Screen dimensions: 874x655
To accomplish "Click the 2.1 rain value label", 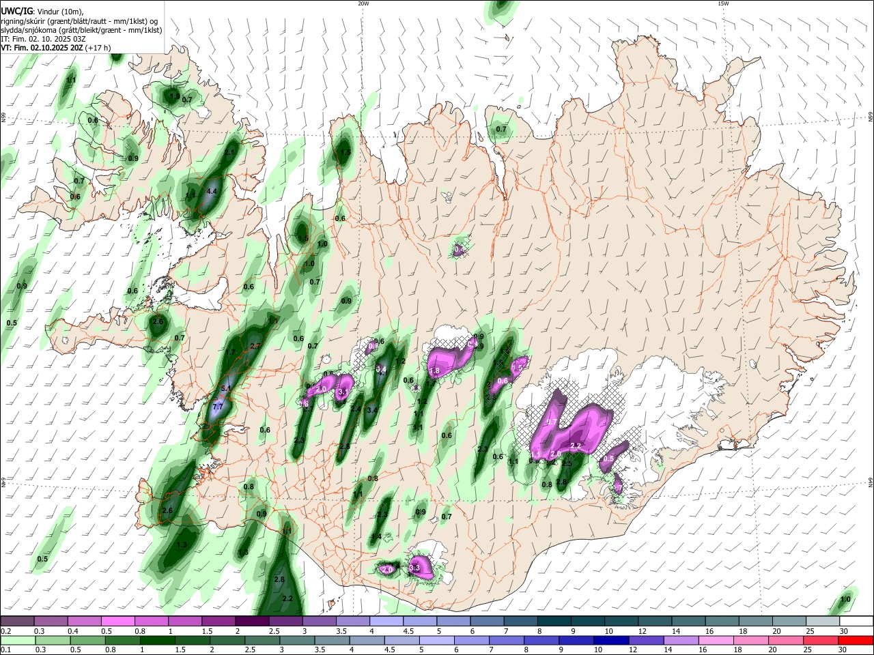I will point(229,152).
